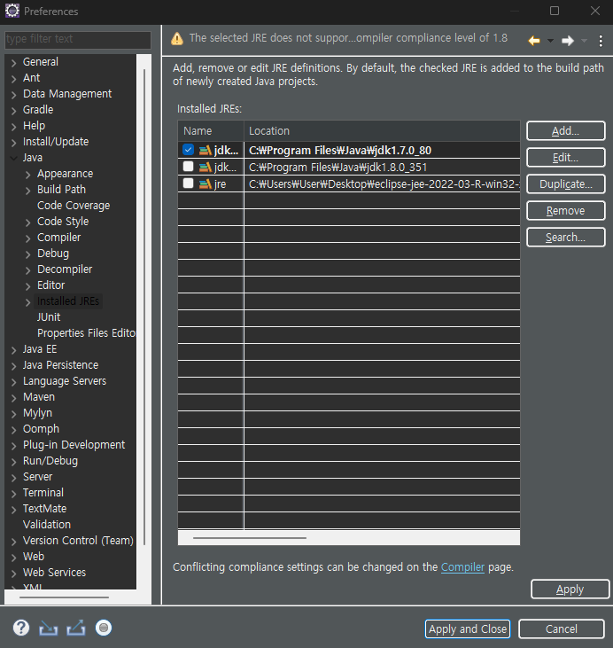Check the jdk1.8.0_351 JRE checkbox
The image size is (613, 648).
point(188,166)
